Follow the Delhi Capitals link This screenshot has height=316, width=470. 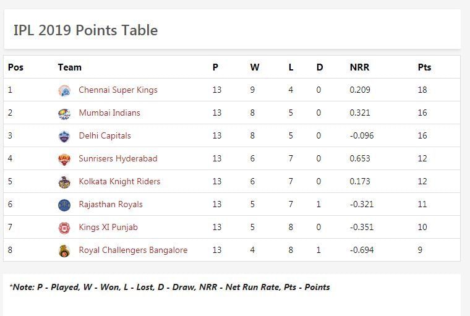click(105, 136)
